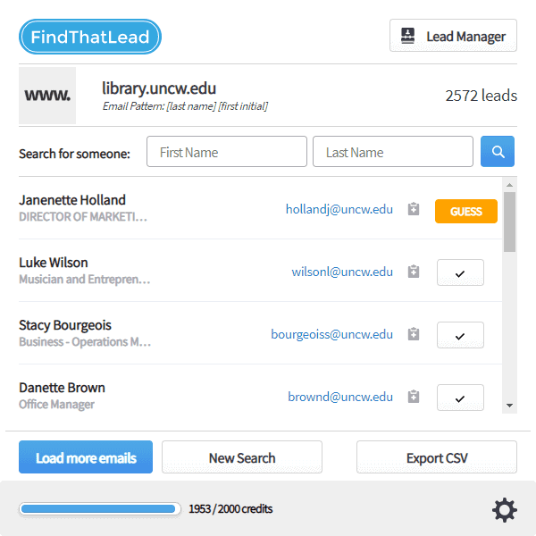Focus the First Name input field

tap(227, 152)
